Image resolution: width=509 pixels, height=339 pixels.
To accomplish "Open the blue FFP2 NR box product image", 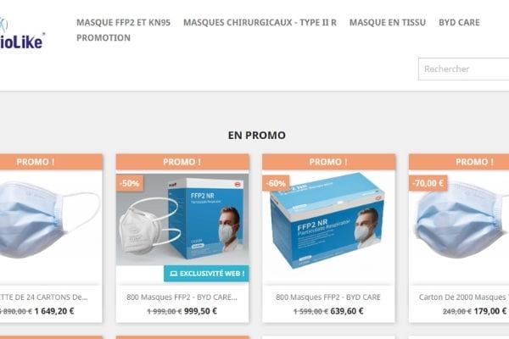I will pyautogui.click(x=328, y=220).
